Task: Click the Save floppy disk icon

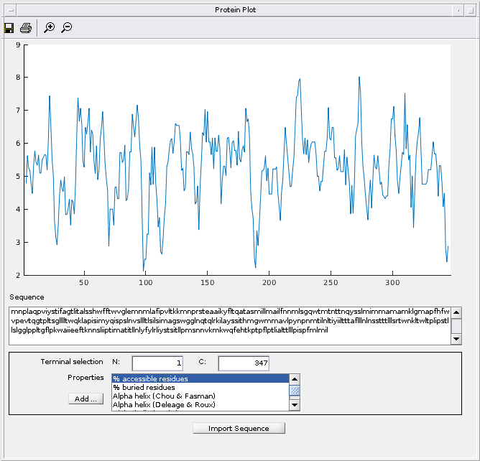Action: pyautogui.click(x=9, y=28)
